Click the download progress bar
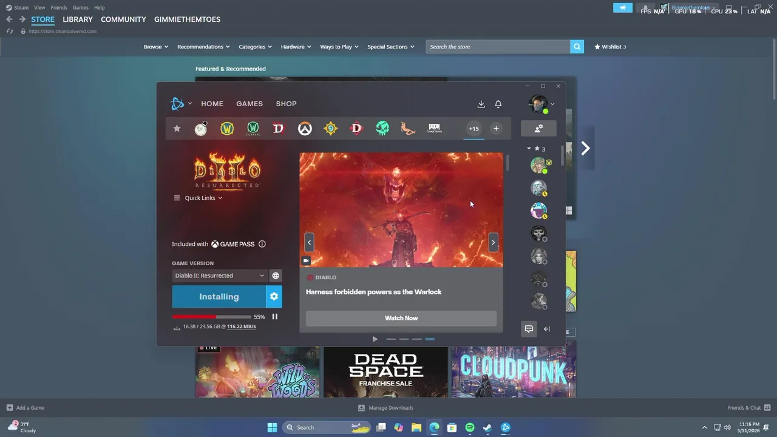The image size is (777, 437). point(212,317)
